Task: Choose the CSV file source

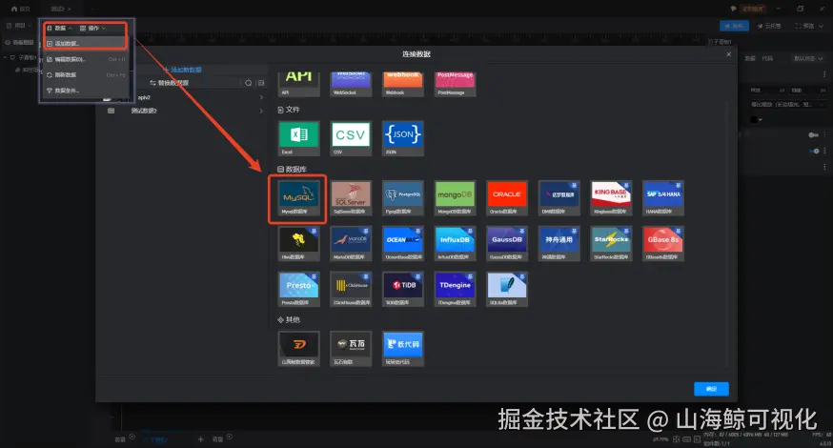Action: (351, 138)
